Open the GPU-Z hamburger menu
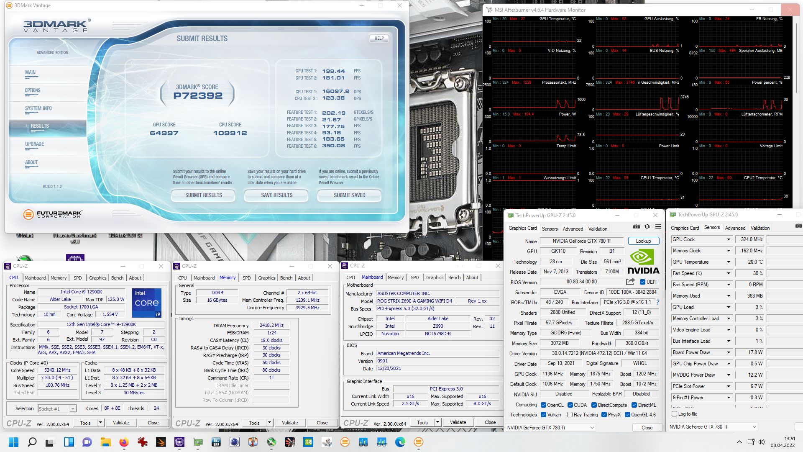 tap(658, 226)
